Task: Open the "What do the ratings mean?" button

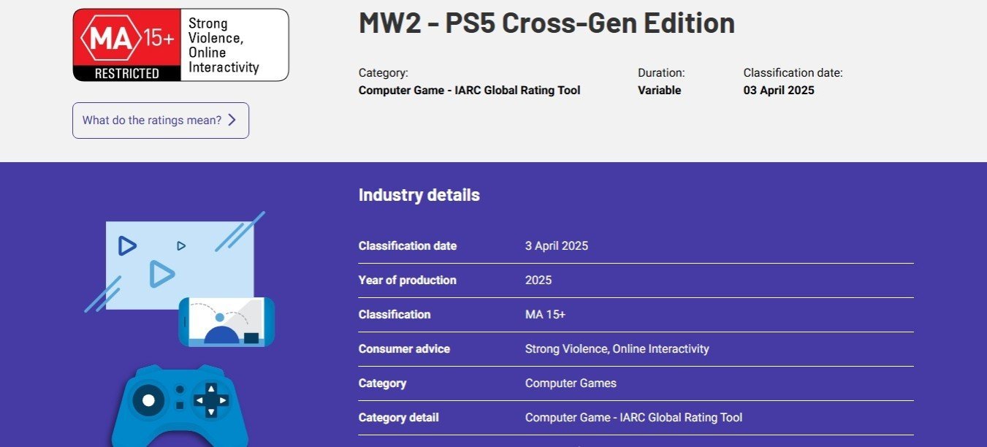Action: 161,121
